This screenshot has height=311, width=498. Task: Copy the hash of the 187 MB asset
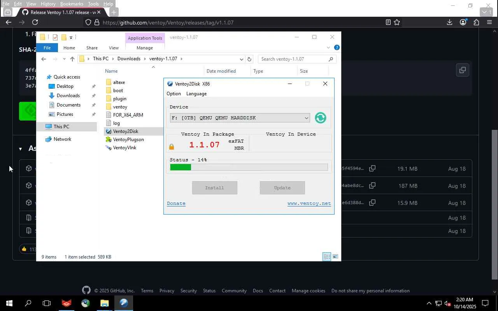point(372,185)
